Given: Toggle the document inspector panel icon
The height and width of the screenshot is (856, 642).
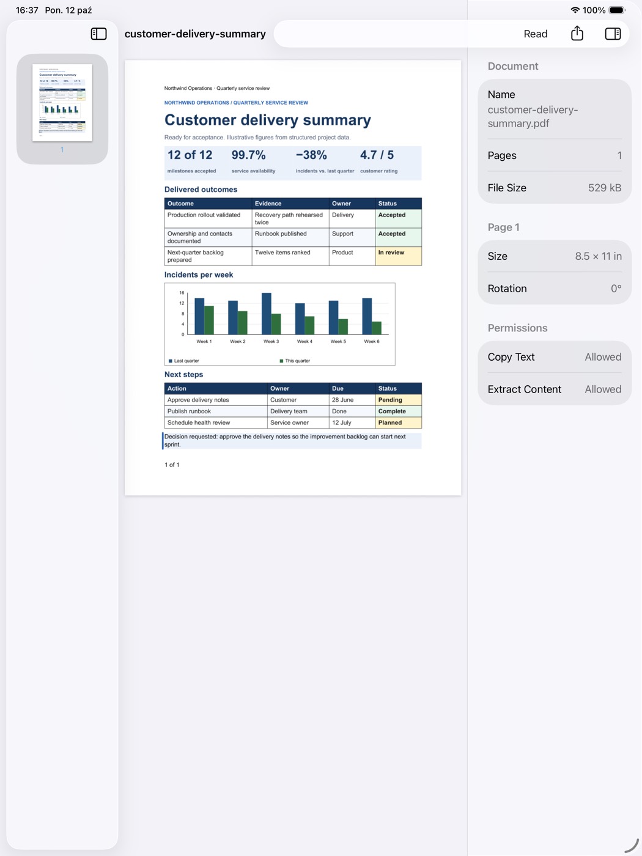Looking at the screenshot, I should click(x=613, y=34).
